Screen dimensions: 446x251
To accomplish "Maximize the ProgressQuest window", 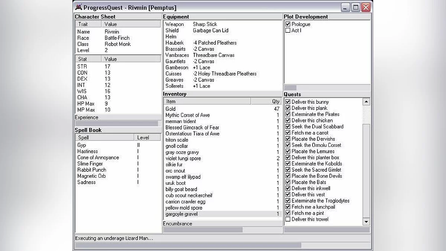I will tap(356, 7).
